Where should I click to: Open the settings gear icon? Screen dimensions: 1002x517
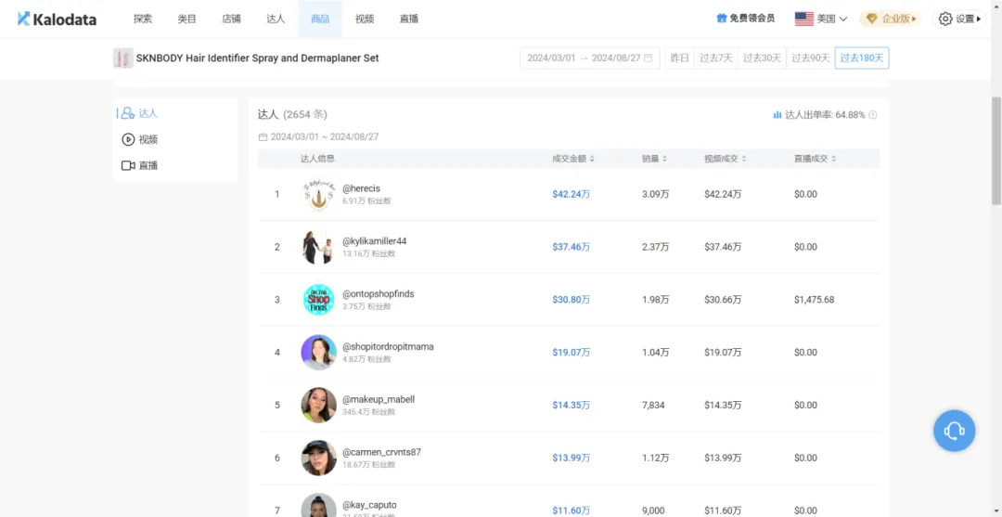[945, 19]
